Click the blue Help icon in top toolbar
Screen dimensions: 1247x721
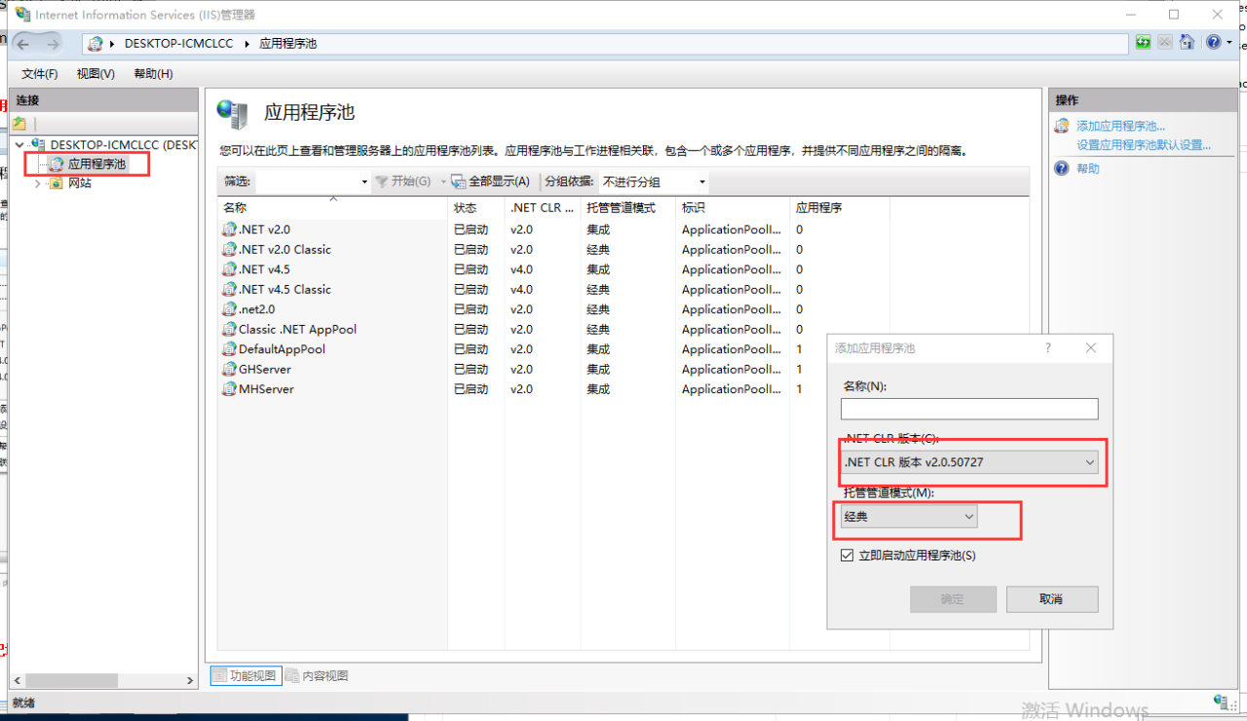pos(1213,43)
